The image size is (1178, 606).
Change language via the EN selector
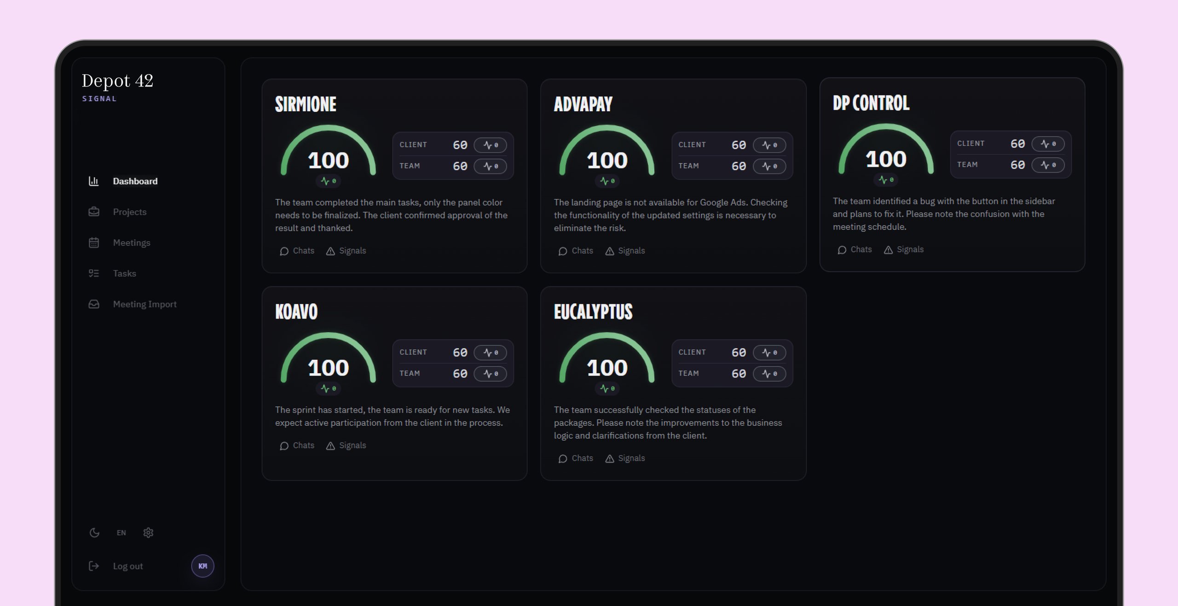[121, 533]
